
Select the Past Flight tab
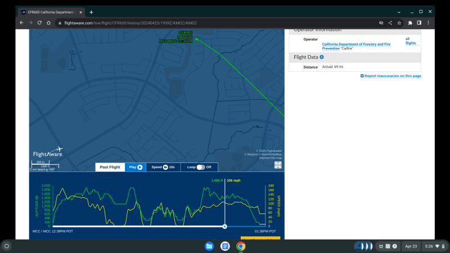[x=110, y=167]
